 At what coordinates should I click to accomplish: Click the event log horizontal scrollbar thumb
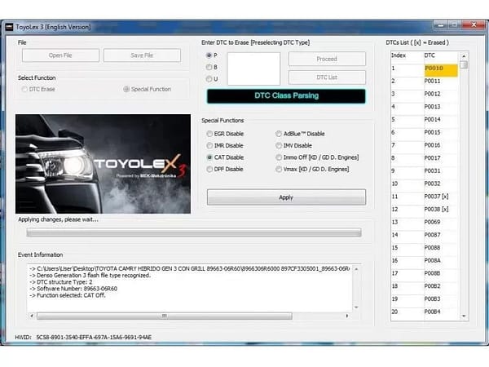(165, 316)
